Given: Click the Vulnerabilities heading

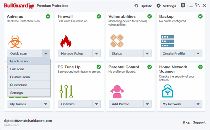Looking at the screenshot, I should (122, 16).
